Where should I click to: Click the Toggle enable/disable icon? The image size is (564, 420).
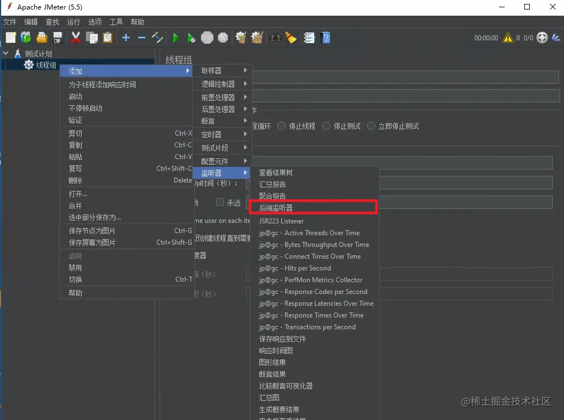tap(157, 38)
